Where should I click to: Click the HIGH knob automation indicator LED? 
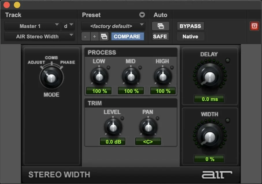(172, 67)
